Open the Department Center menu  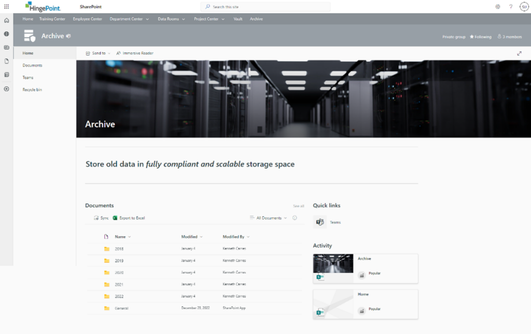[x=127, y=19]
